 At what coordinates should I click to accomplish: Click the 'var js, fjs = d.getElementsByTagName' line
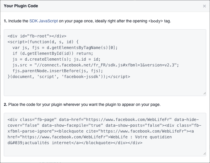tap(65, 48)
